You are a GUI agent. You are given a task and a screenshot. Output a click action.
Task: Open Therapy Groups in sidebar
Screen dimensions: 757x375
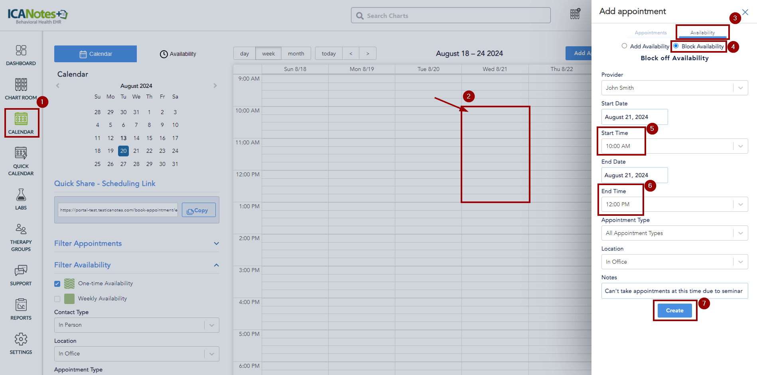(x=21, y=237)
